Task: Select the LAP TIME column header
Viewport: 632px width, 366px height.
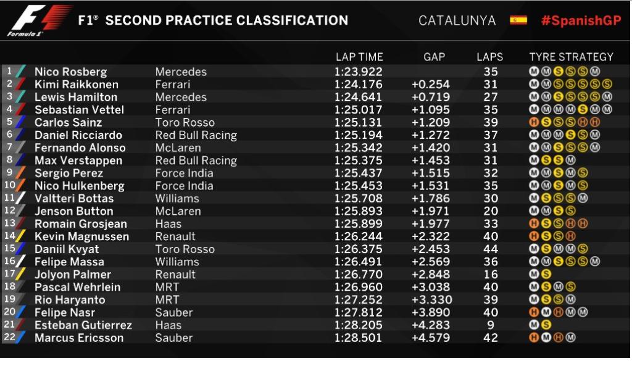Action: tap(359, 57)
